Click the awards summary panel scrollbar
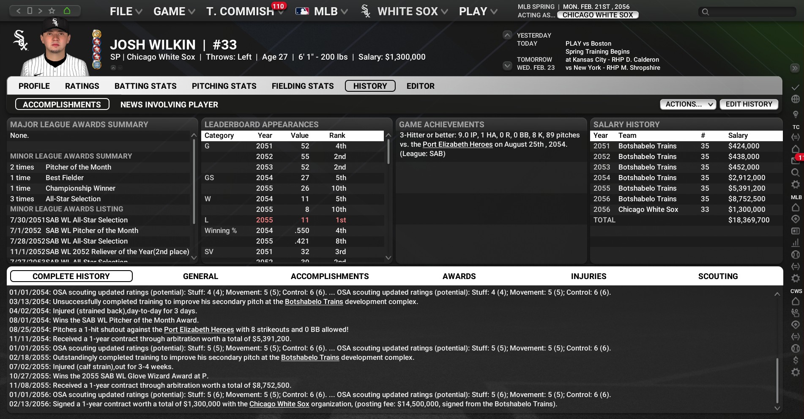 tap(194, 182)
